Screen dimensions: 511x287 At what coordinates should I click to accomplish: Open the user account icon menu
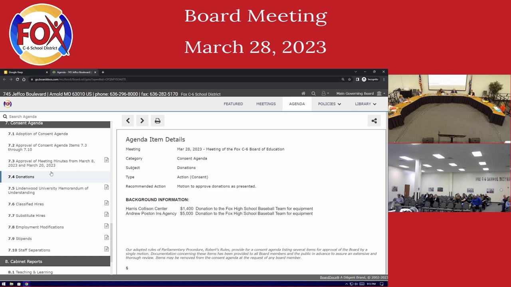tap(325, 94)
